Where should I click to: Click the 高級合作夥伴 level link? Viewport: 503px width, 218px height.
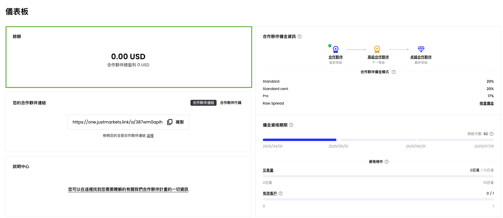tap(378, 57)
